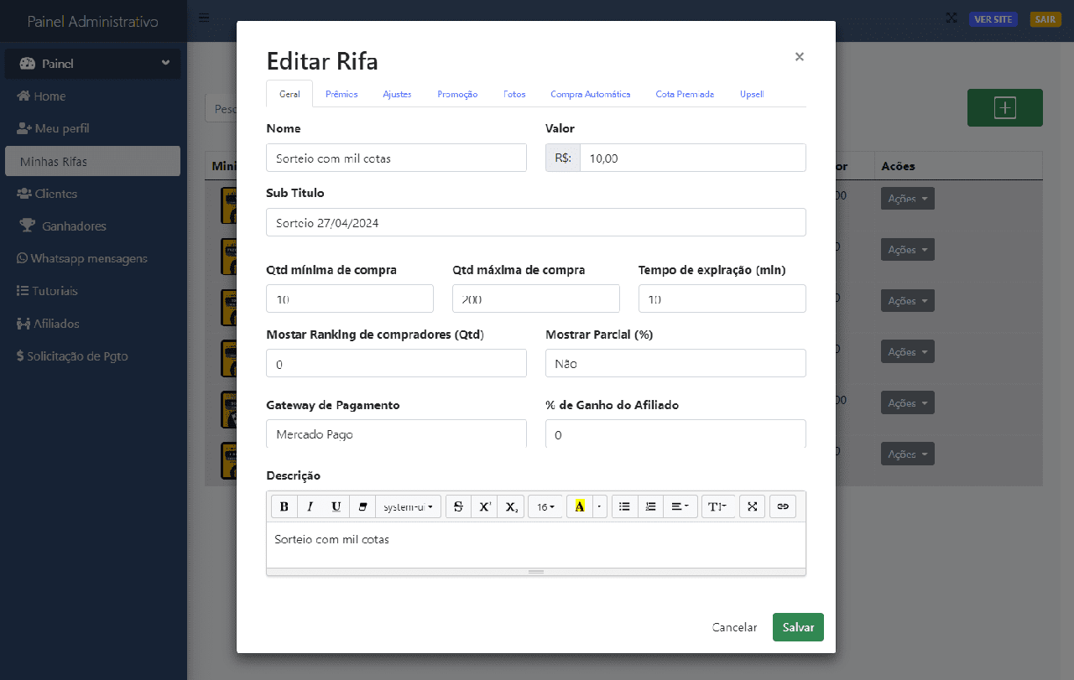Apply italic formatting in the editor toolbar
The height and width of the screenshot is (680, 1074).
[310, 506]
